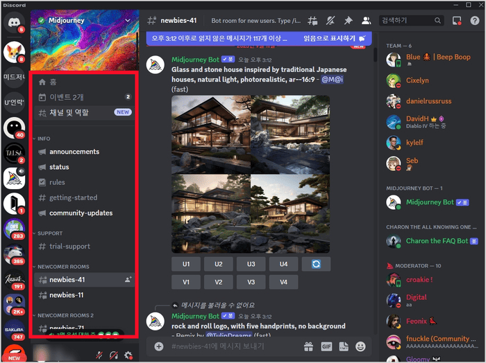
Task: Click U4 upscale button
Action: tap(283, 264)
